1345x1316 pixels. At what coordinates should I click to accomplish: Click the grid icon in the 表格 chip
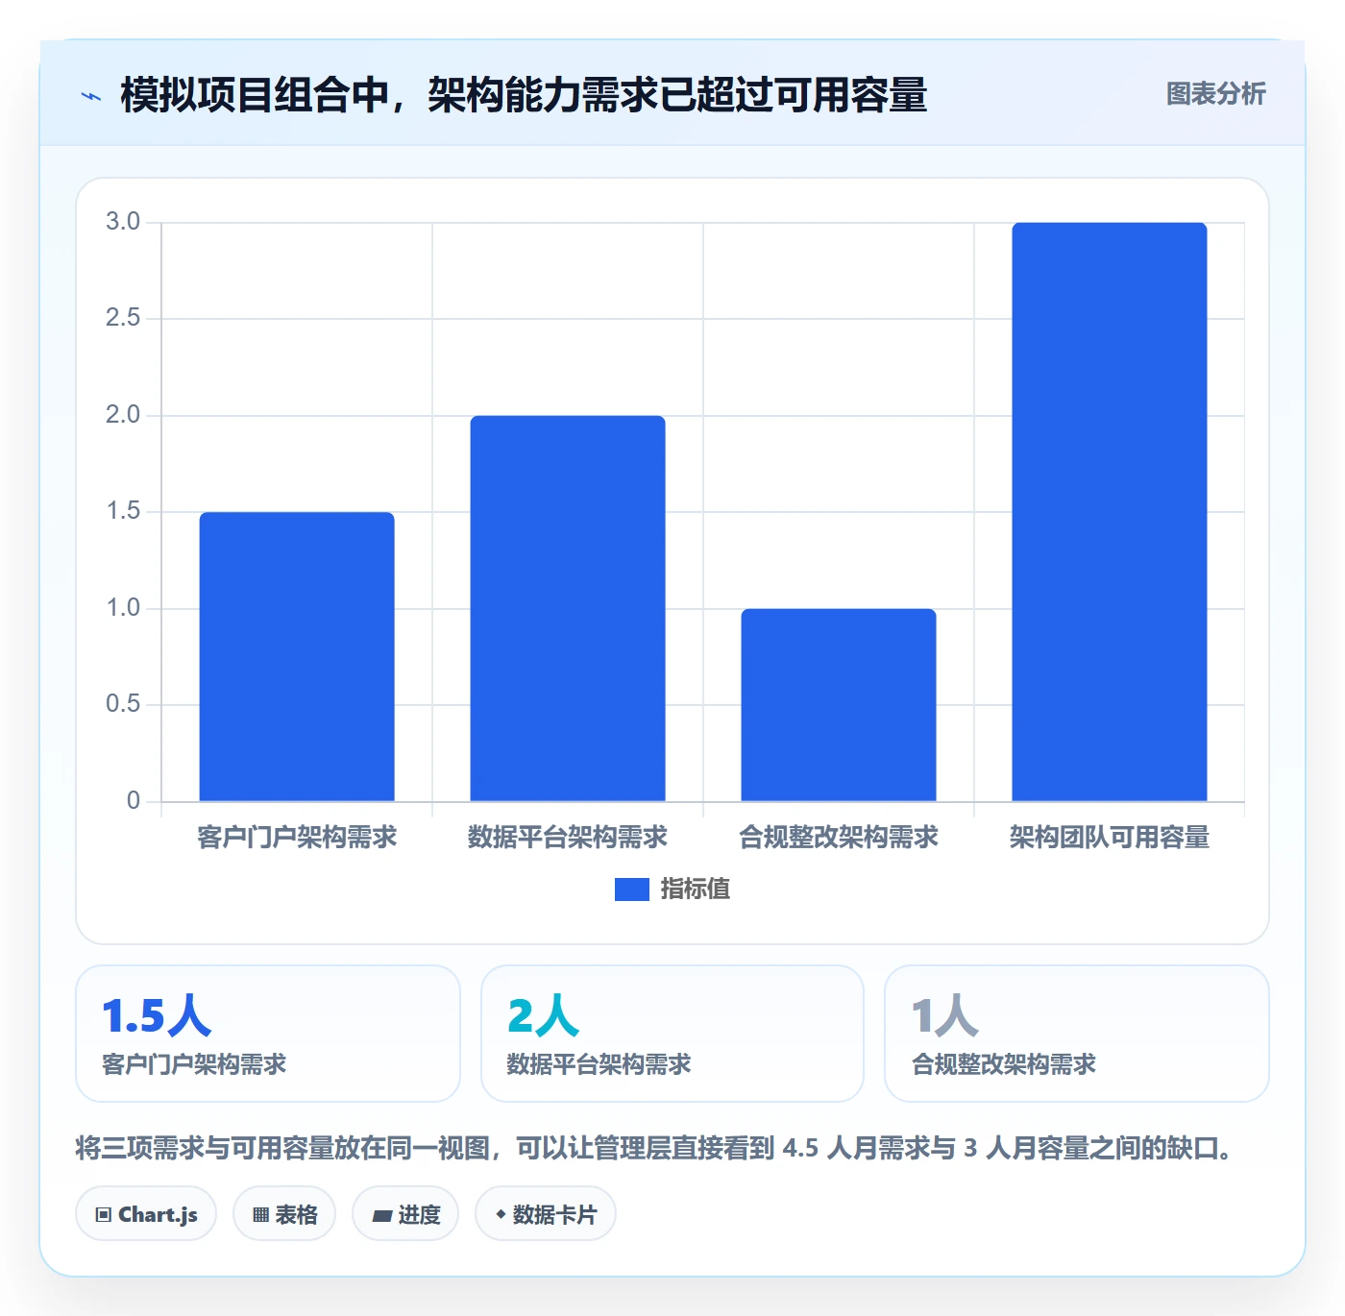tap(260, 1215)
